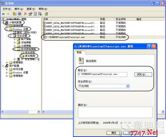Expand 管理模板 under 用户配置
The width and height of the screenshot is (166, 137).
coord(7,76)
